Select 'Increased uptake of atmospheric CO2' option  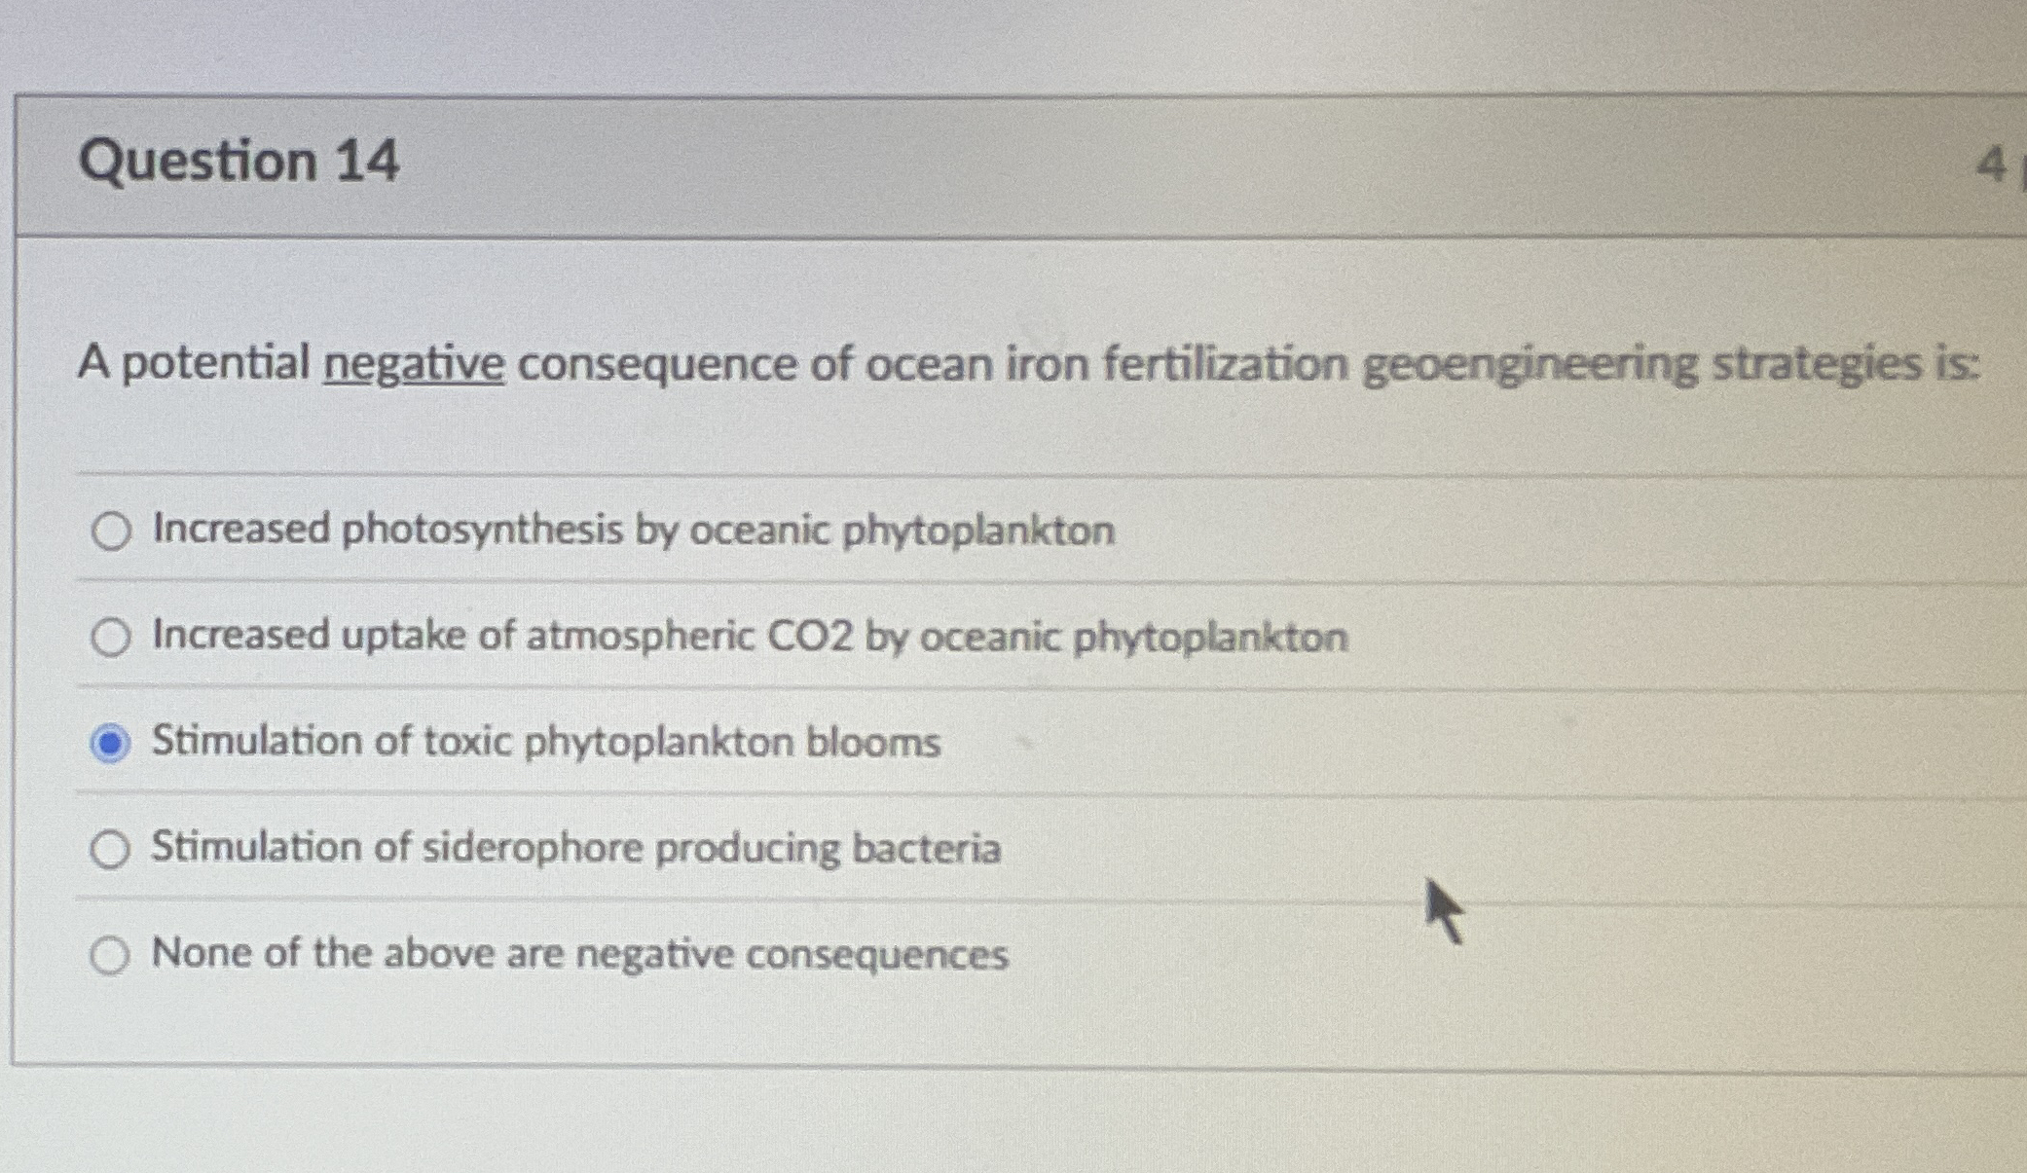(748, 636)
